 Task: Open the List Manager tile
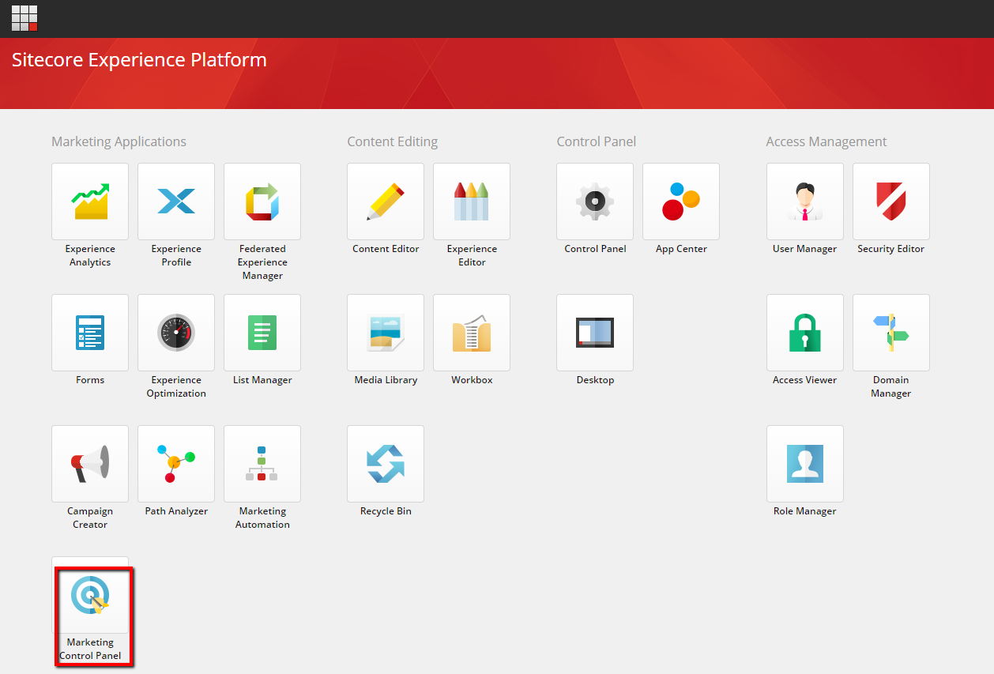[x=262, y=333]
